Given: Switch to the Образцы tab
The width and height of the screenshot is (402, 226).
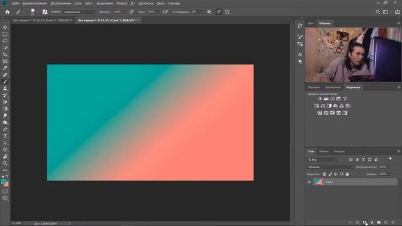Looking at the screenshot, I should coord(325,23).
